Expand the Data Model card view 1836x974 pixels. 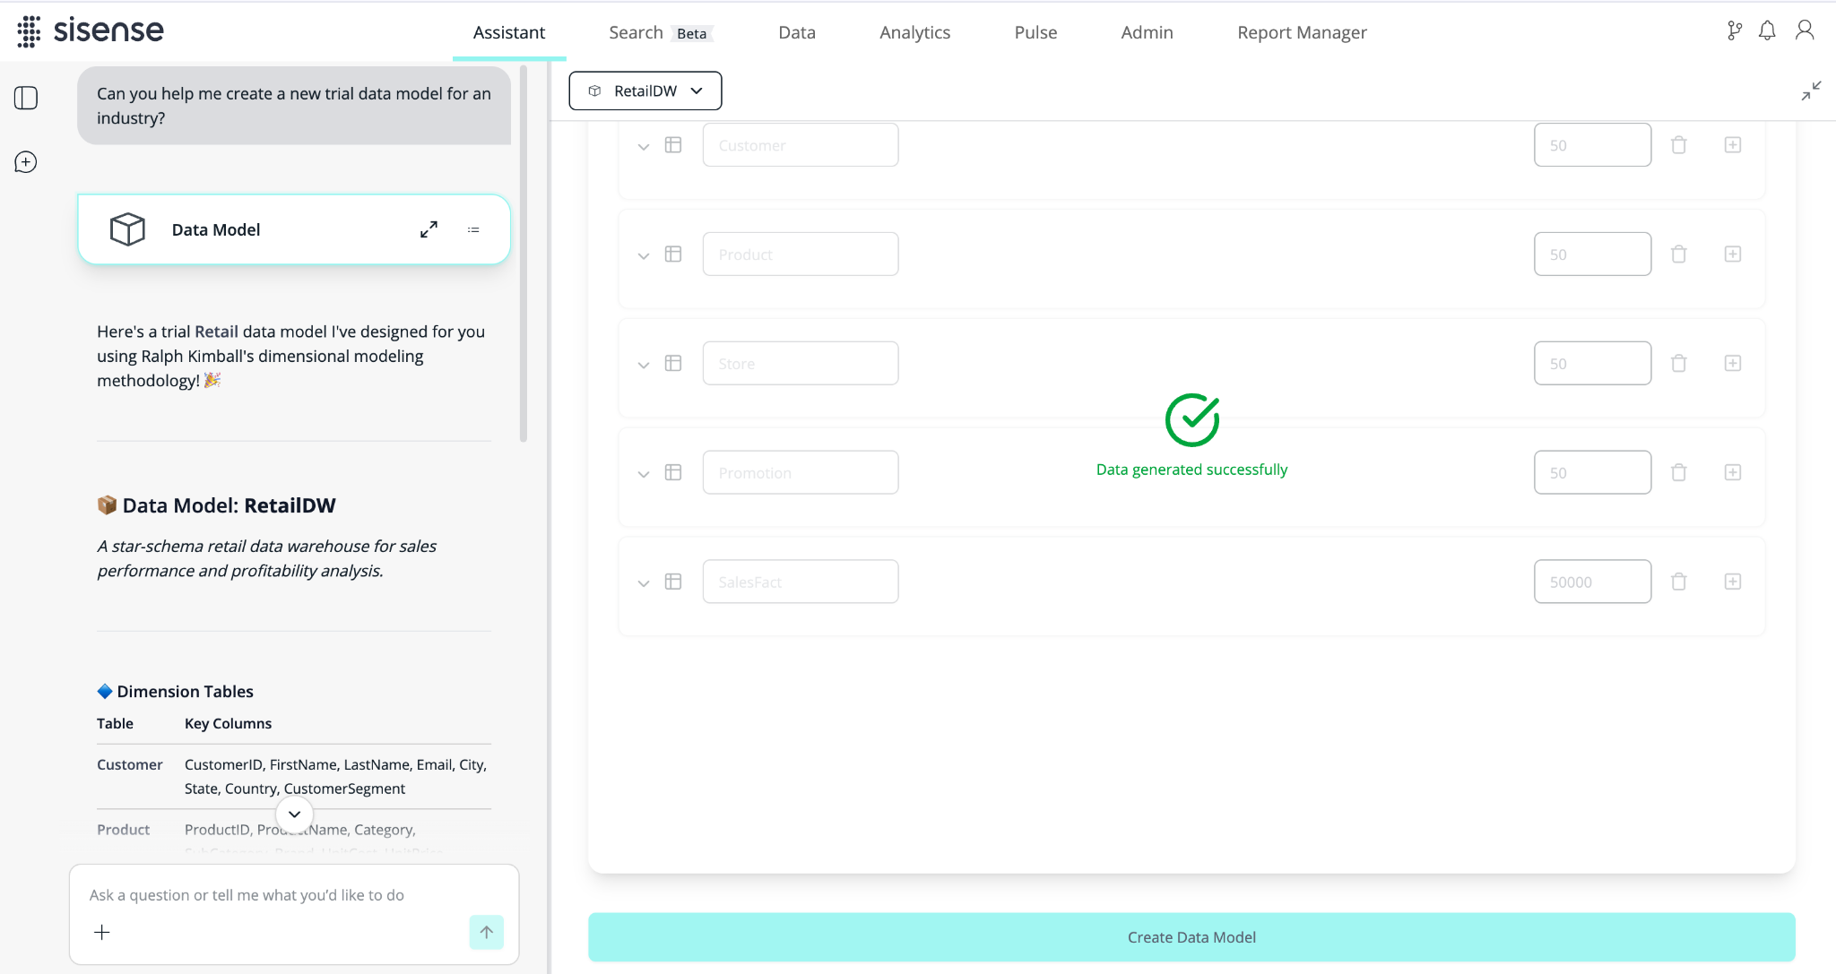(429, 229)
